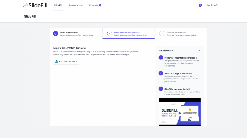Click the Select From Drive button
Screen dimensions: 247x138
point(66,62)
